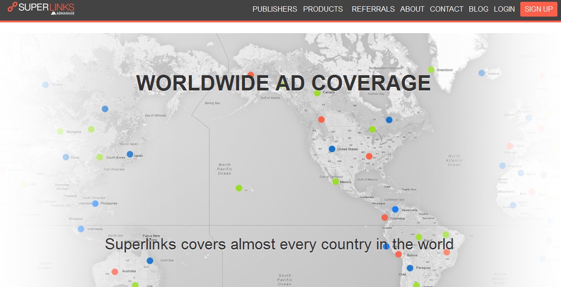Select the orange marker near Bolivia
This screenshot has width=561, height=287.
pos(398,254)
